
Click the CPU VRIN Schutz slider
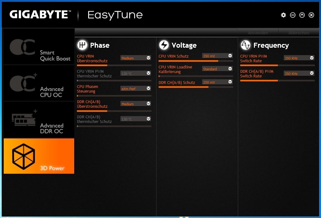(196, 61)
